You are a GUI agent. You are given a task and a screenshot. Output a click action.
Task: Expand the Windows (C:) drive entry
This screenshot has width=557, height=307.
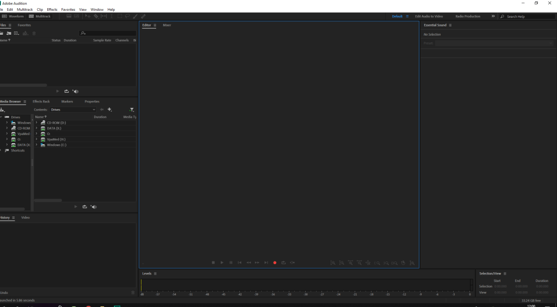36,145
